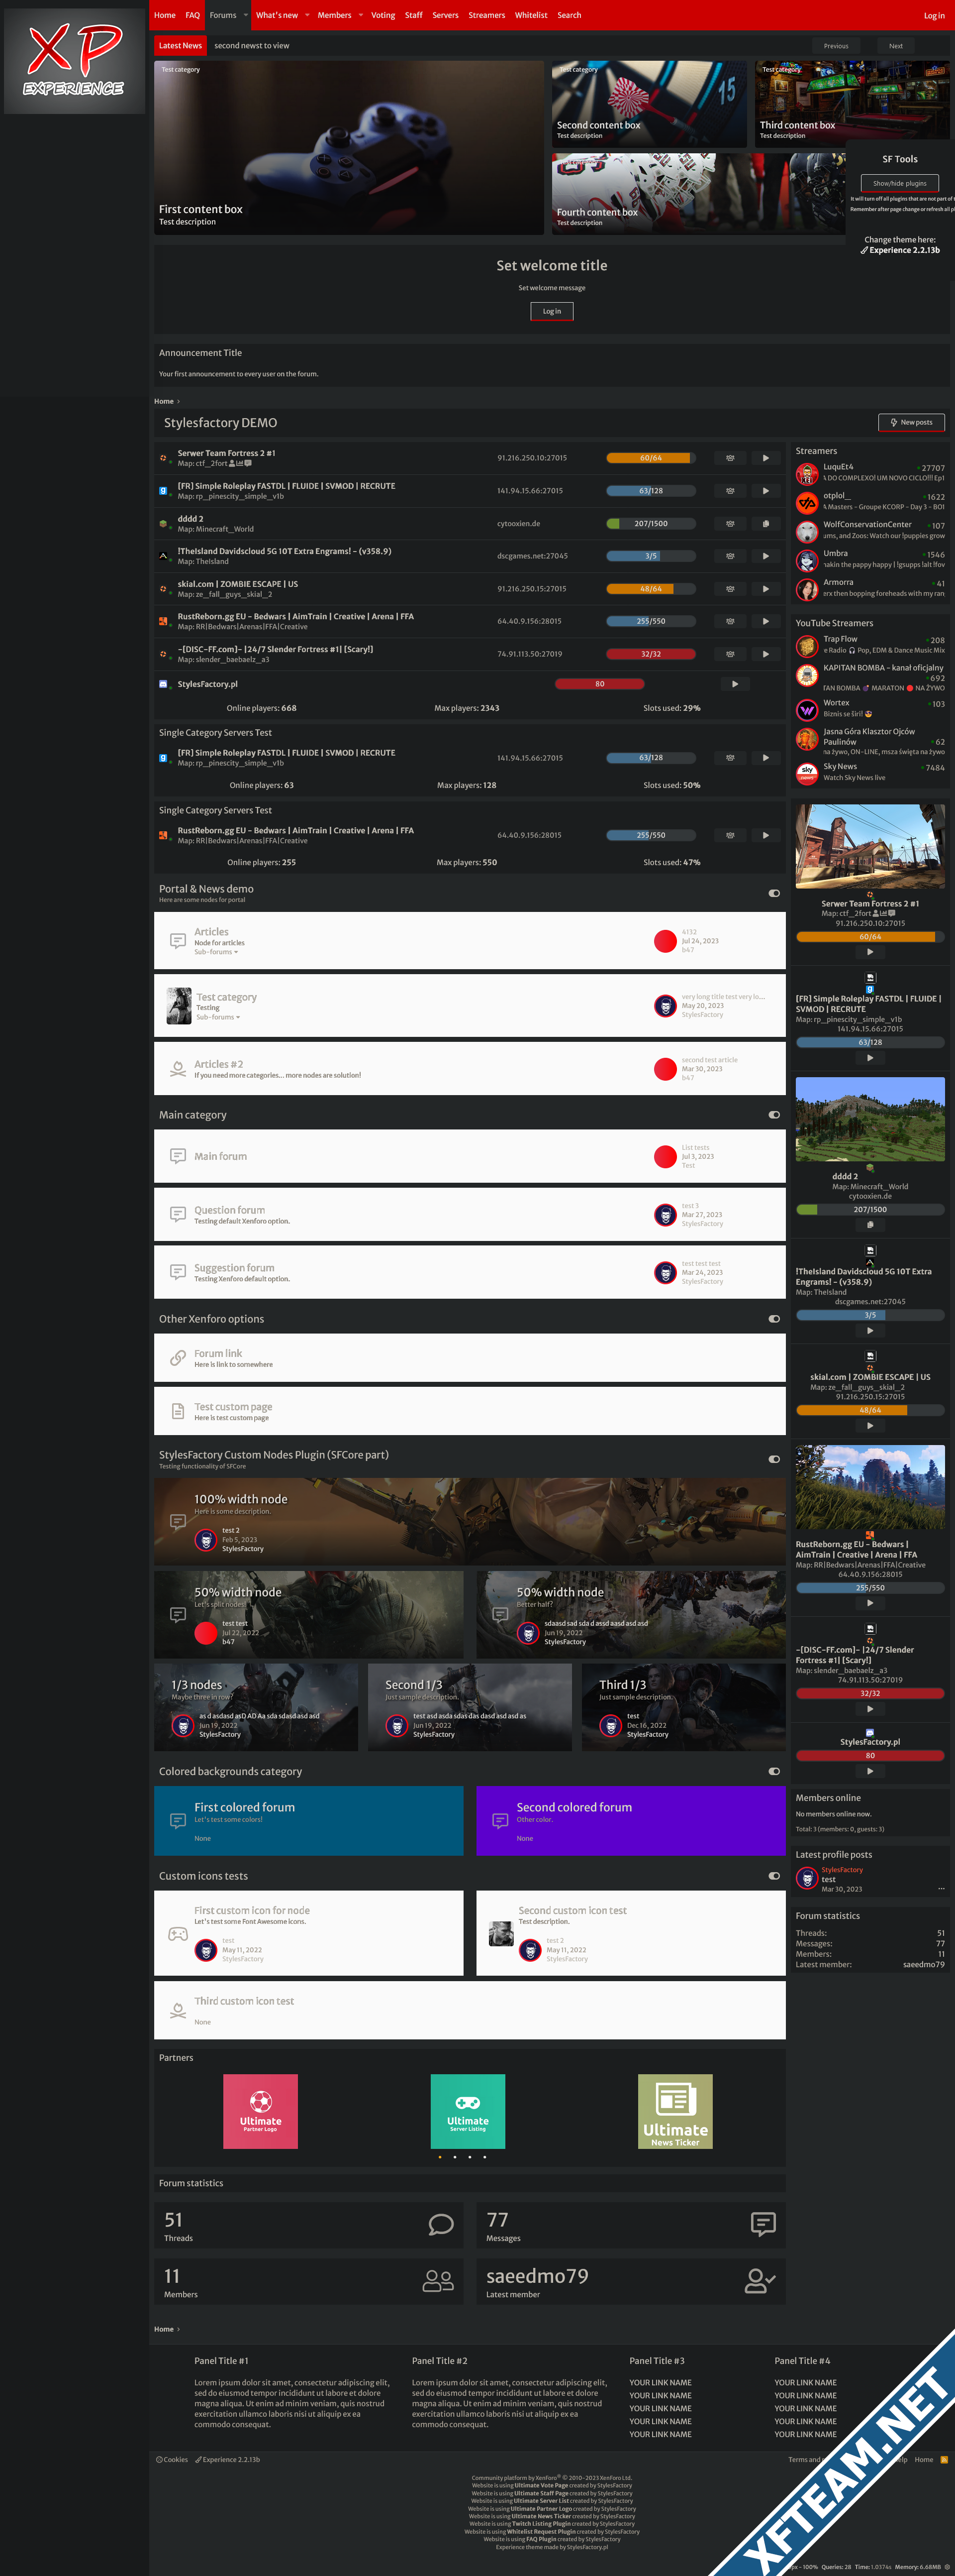Copy the dddd 2 Minecraft server address

point(765,524)
